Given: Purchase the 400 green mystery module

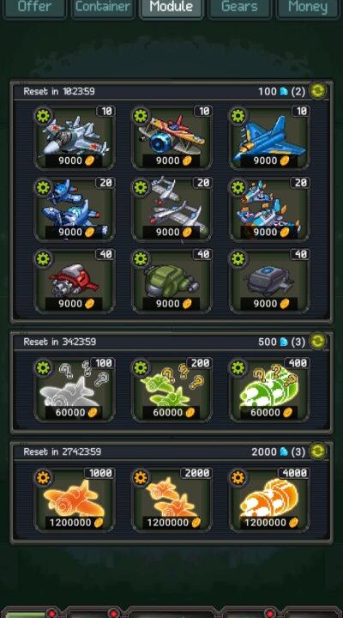Looking at the screenshot, I should pyautogui.click(x=269, y=390).
